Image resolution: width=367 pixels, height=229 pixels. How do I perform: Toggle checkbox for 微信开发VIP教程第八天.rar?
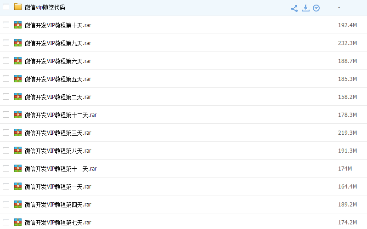click(x=6, y=150)
